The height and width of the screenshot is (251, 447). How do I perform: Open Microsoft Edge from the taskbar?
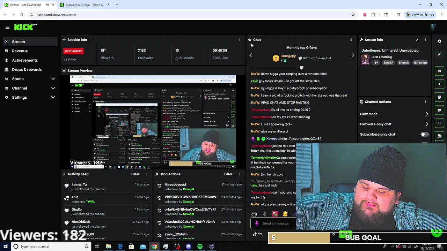coord(120,246)
